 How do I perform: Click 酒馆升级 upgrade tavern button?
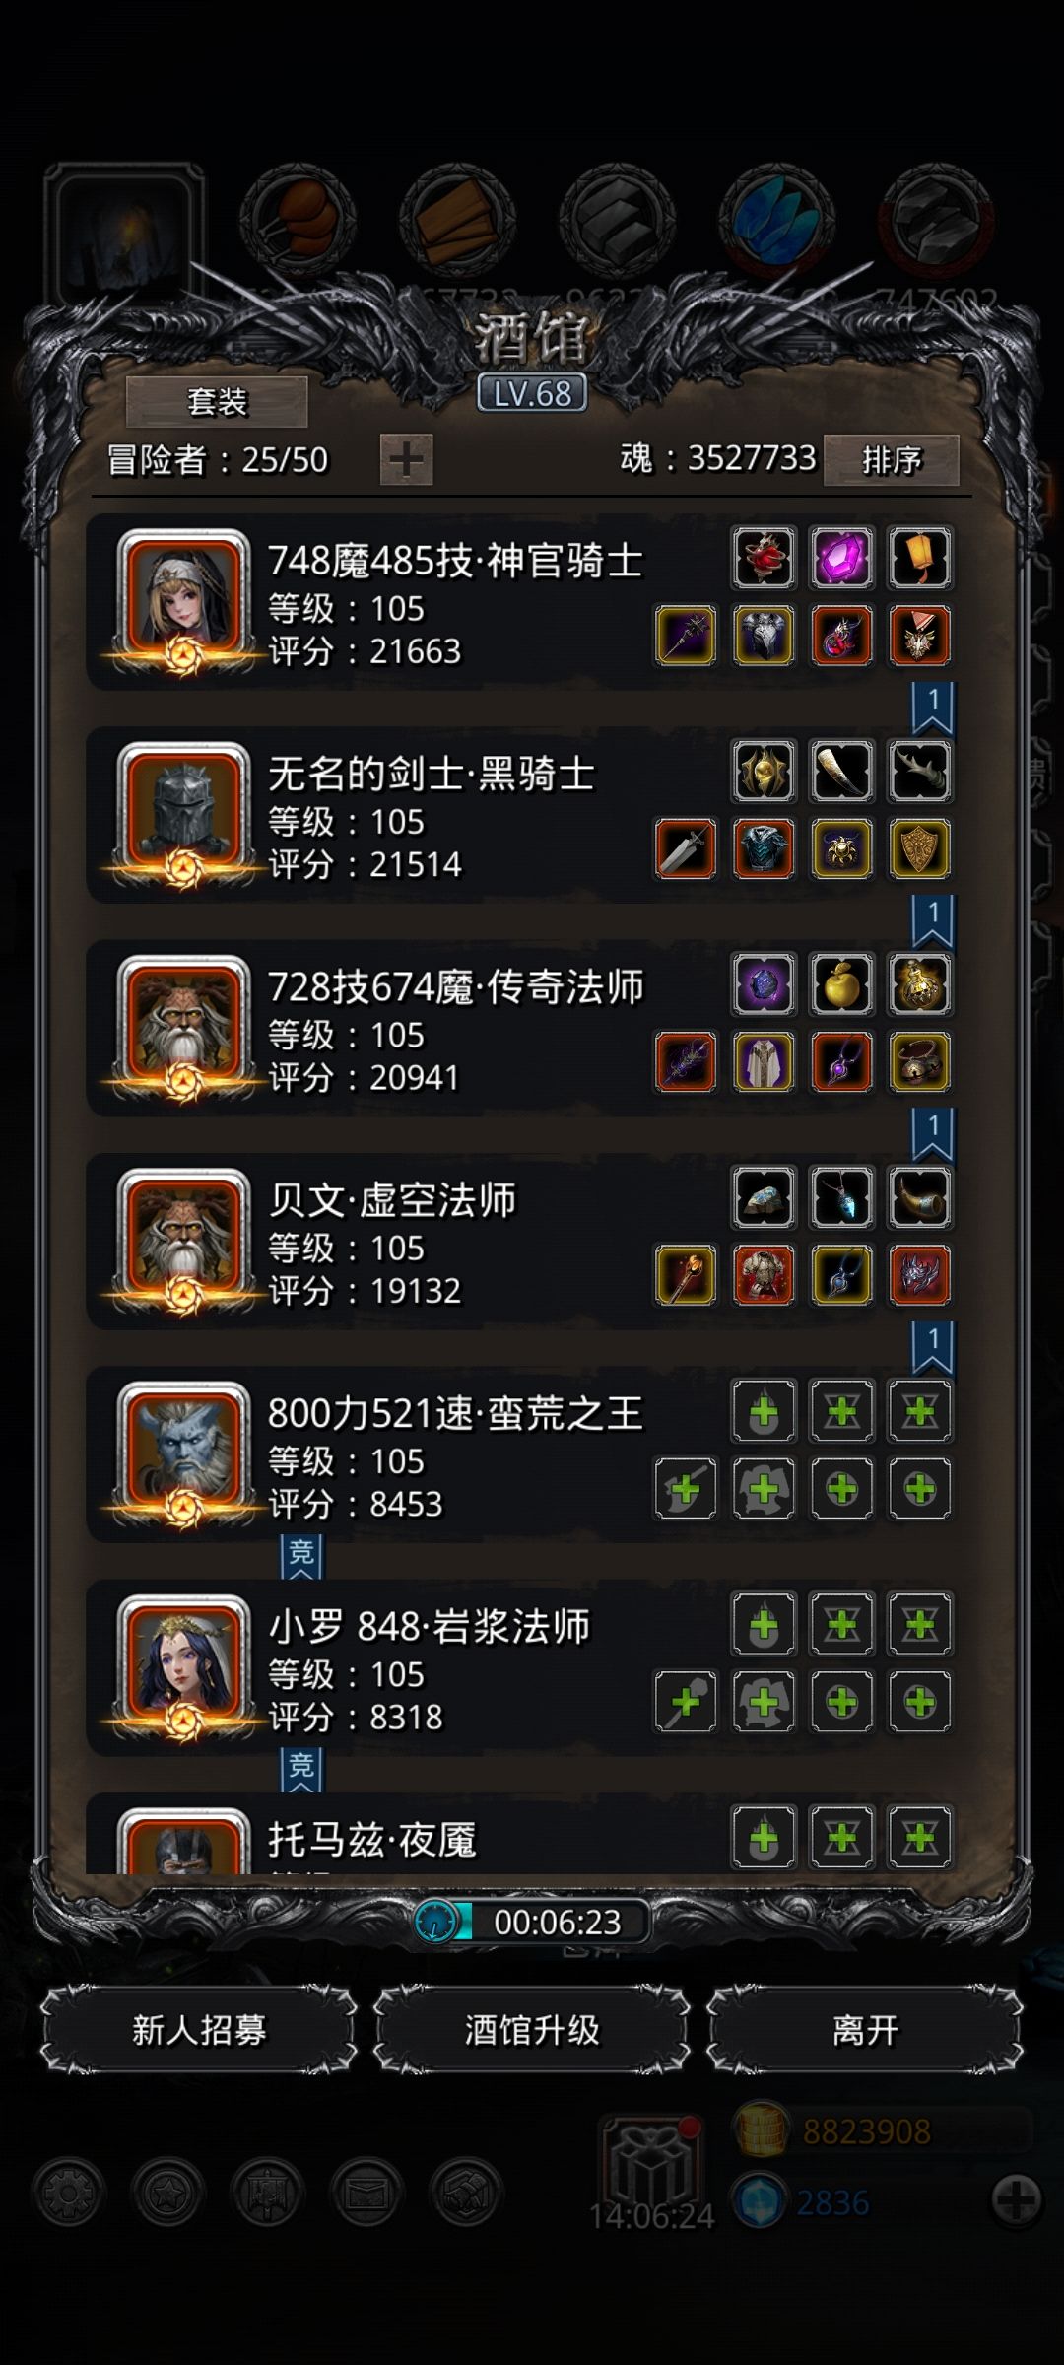532,2030
